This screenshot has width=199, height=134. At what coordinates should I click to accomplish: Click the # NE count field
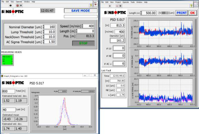[x=119, y=56]
